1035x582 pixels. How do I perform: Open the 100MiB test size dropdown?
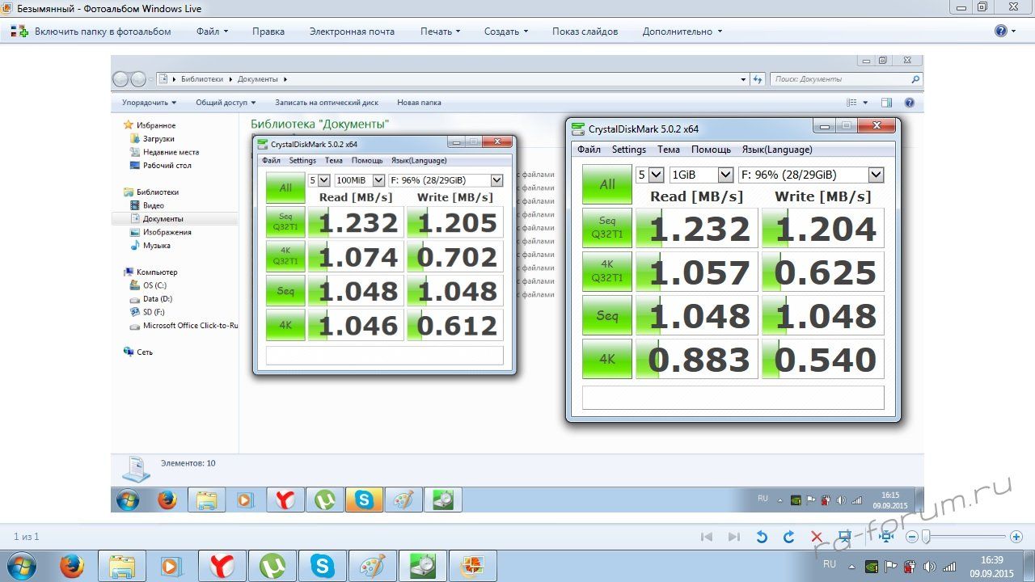pyautogui.click(x=359, y=180)
